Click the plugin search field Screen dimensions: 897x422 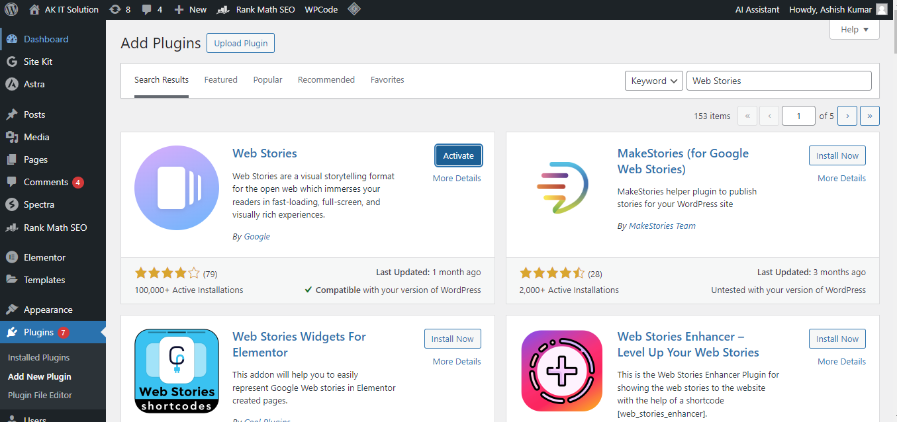pos(779,81)
